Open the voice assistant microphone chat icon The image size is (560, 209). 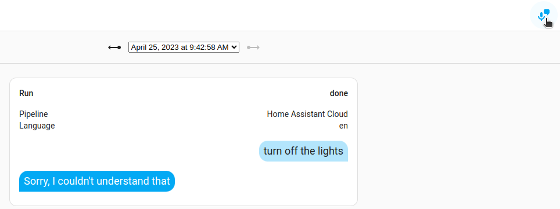[x=543, y=15]
